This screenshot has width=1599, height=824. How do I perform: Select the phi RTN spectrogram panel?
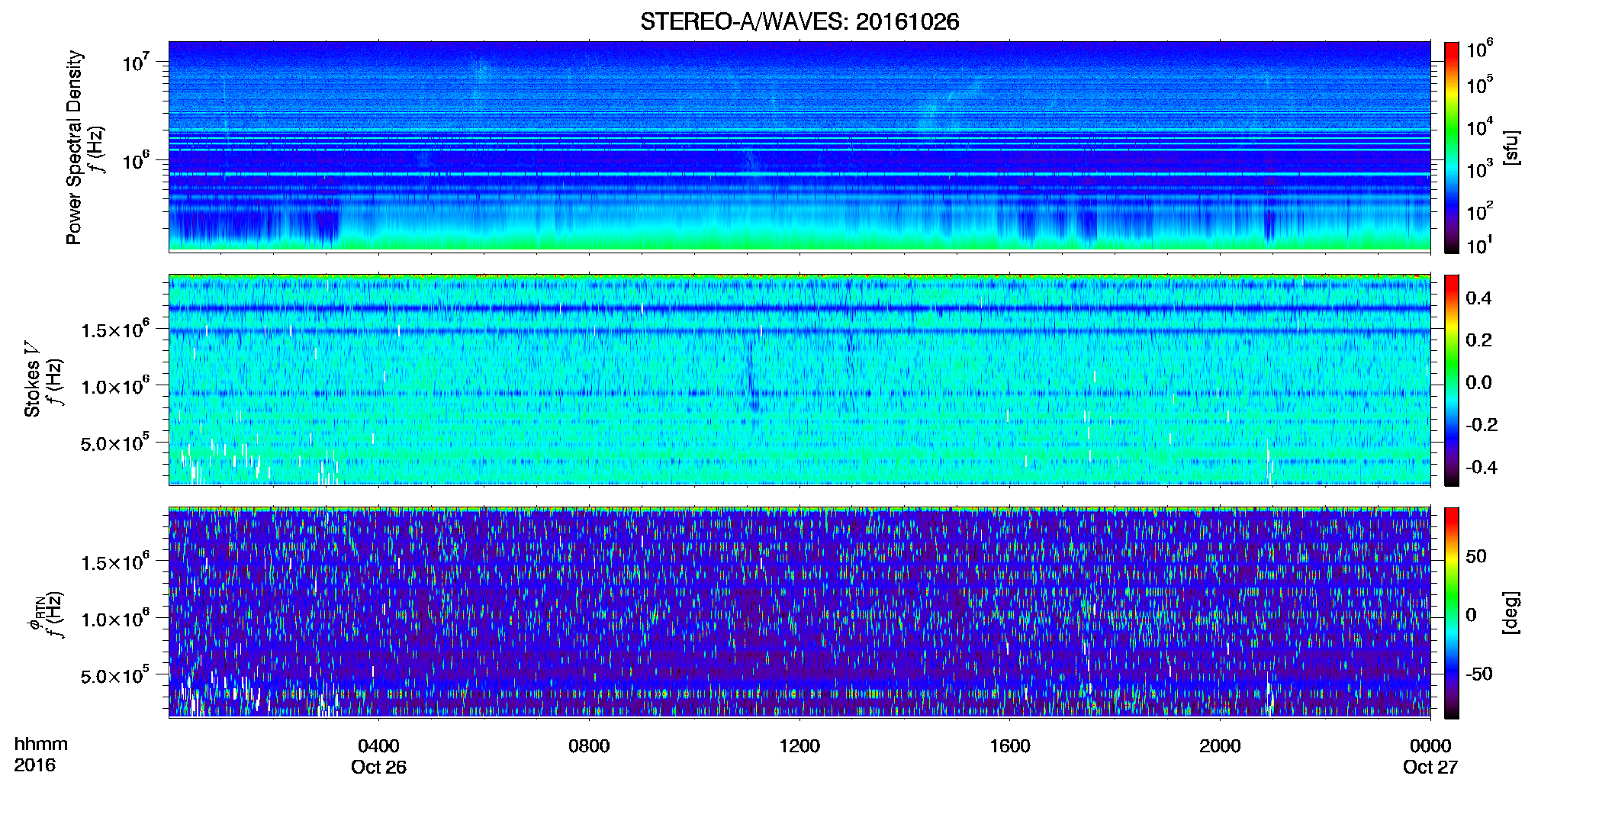click(x=799, y=612)
